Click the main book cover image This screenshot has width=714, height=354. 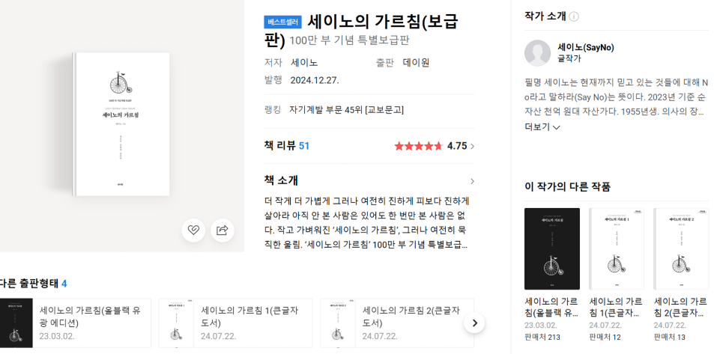(x=121, y=125)
